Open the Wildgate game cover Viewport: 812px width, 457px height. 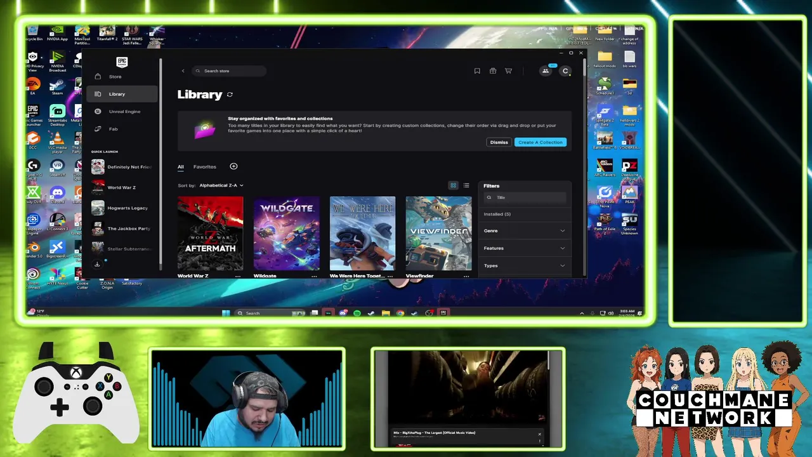[287, 233]
